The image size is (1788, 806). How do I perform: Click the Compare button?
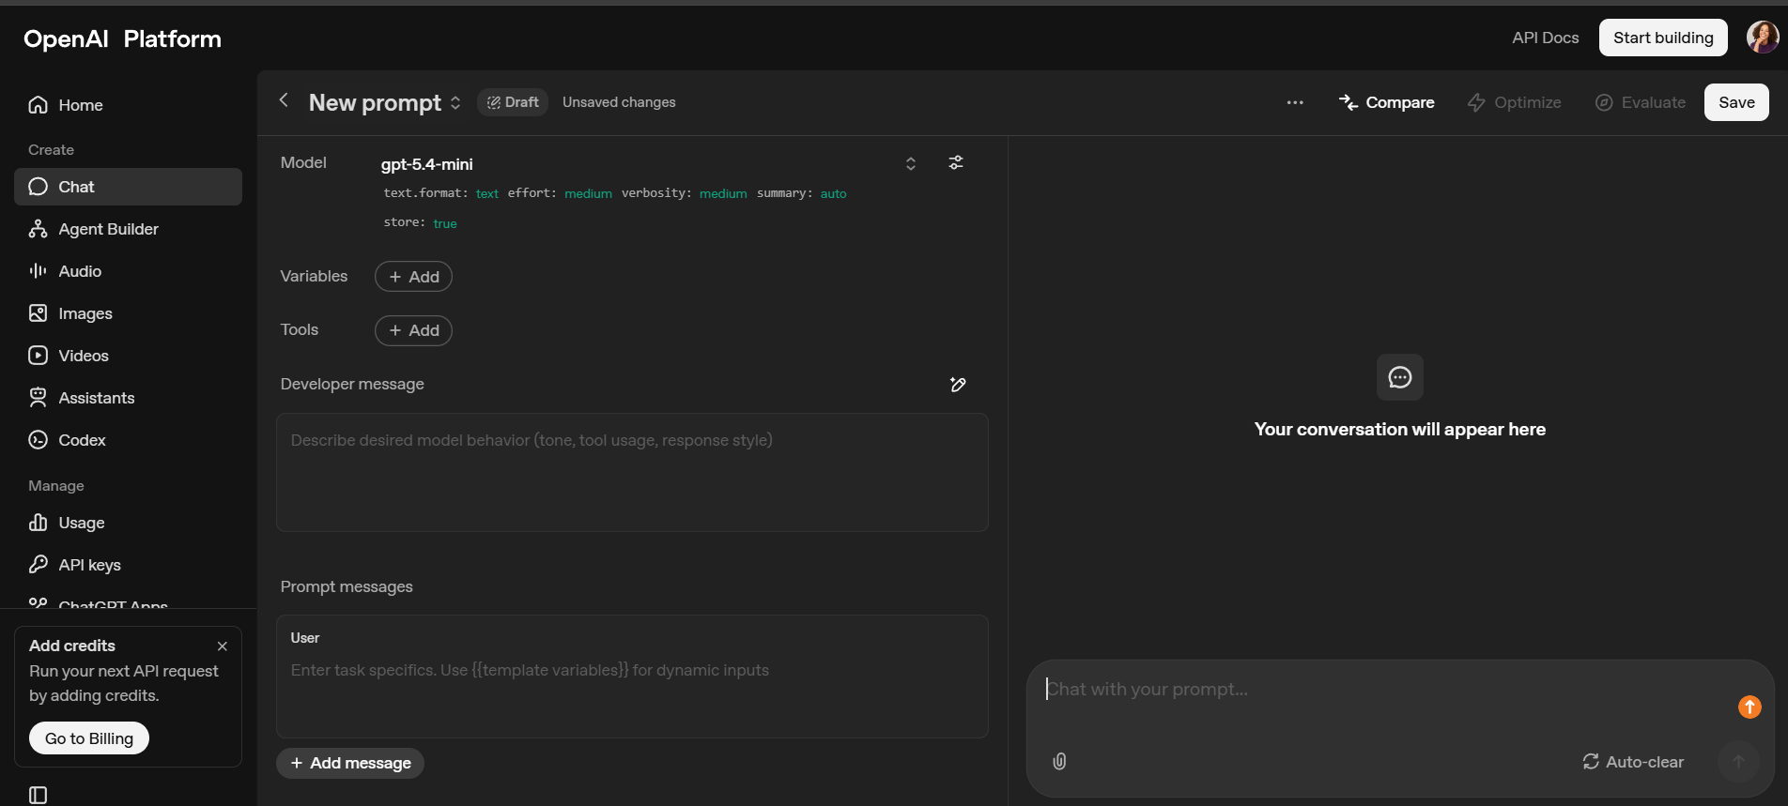pos(1387,102)
